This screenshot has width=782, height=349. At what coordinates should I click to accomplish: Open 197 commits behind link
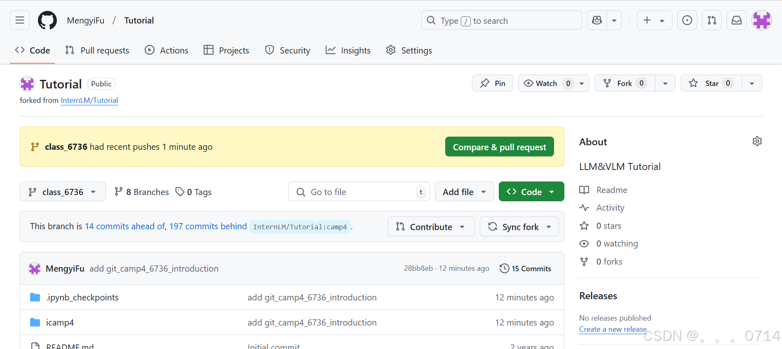pyautogui.click(x=208, y=226)
